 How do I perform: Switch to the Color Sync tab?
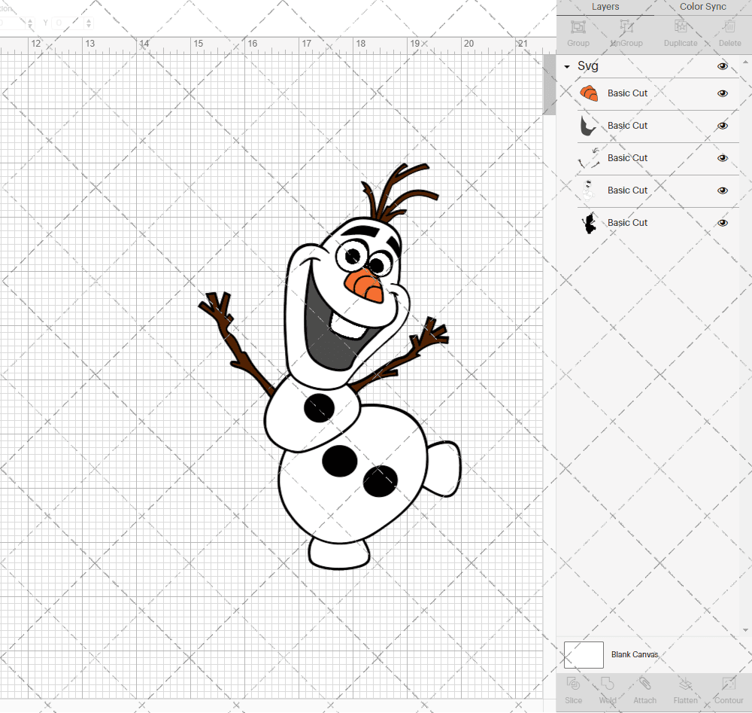[x=702, y=7]
